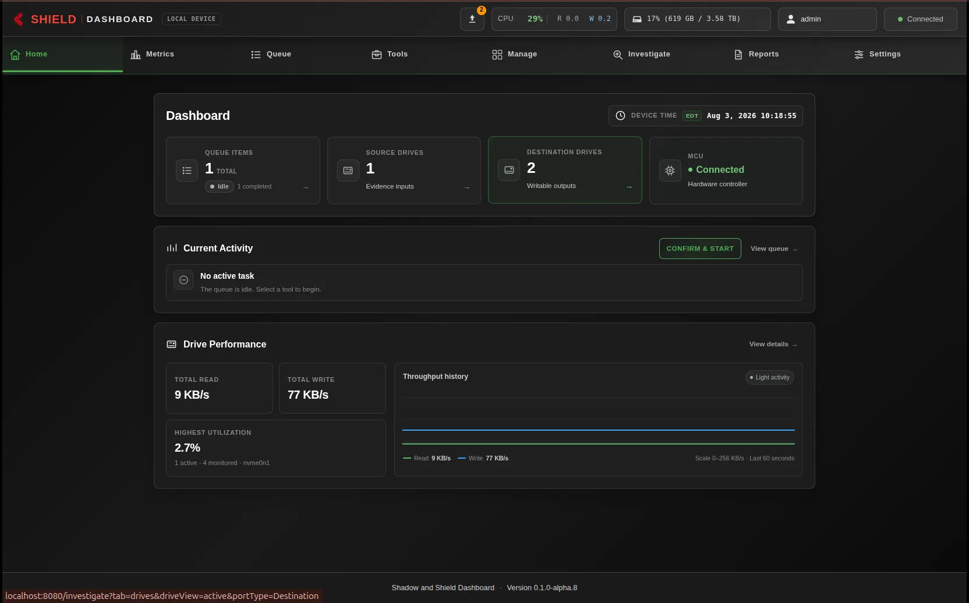Click the Investigate magnifier icon
Image resolution: width=969 pixels, height=603 pixels.
coord(618,54)
